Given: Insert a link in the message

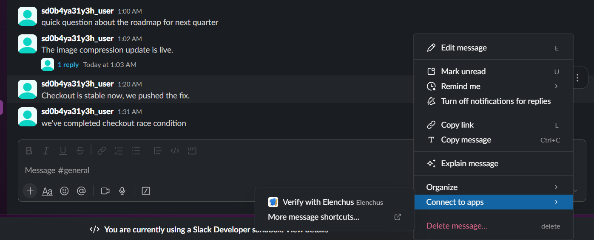Looking at the screenshot, I should pos(101,151).
